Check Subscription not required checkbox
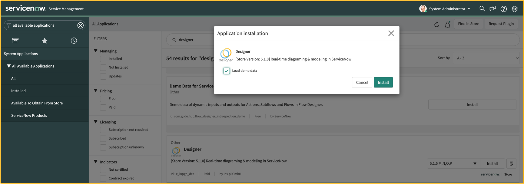This screenshot has height=184, width=524. (x=103, y=130)
